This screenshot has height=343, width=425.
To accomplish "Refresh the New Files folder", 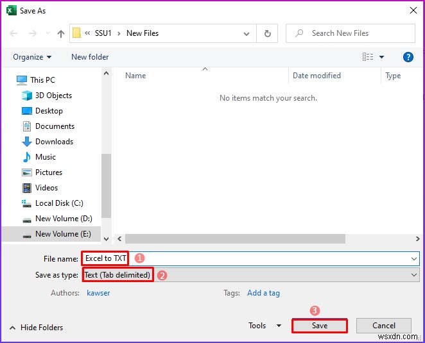I will [267, 33].
